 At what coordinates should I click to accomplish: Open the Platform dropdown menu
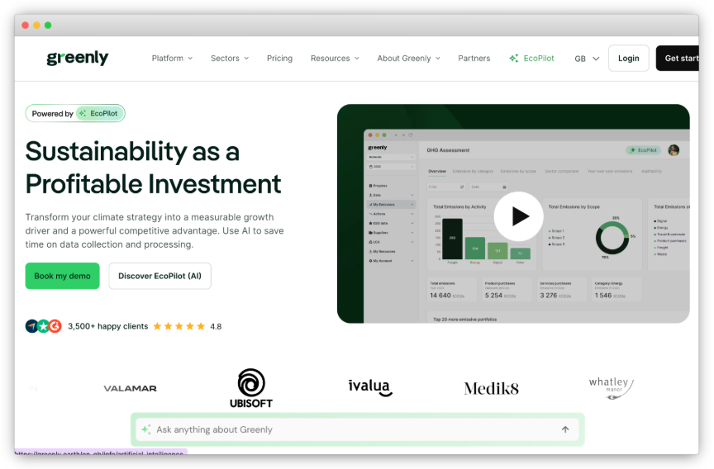(x=172, y=59)
